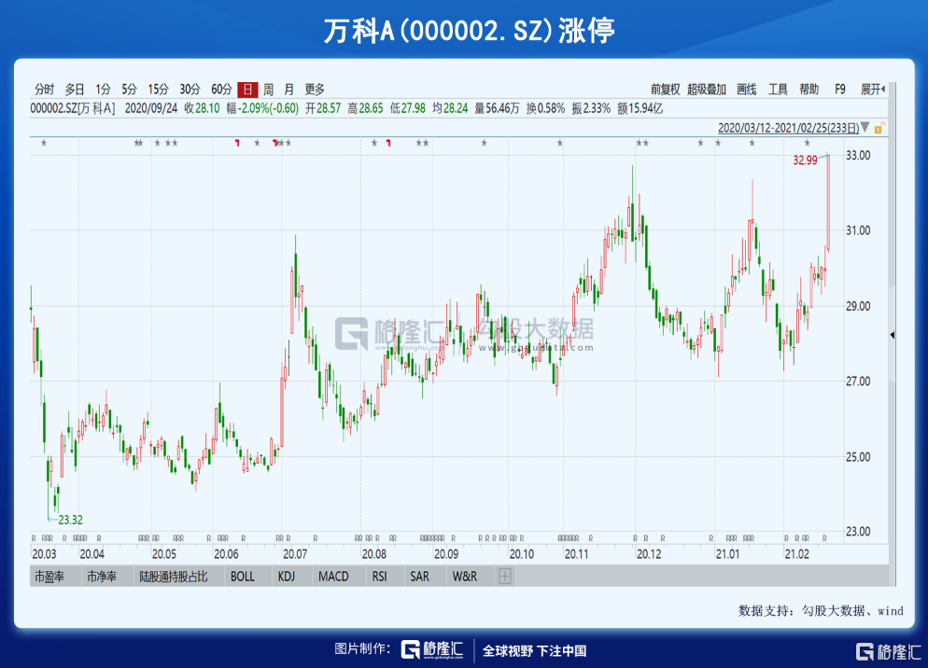The height and width of the screenshot is (668, 928).
Task: Select the W&R indicator tab
Action: (x=465, y=577)
